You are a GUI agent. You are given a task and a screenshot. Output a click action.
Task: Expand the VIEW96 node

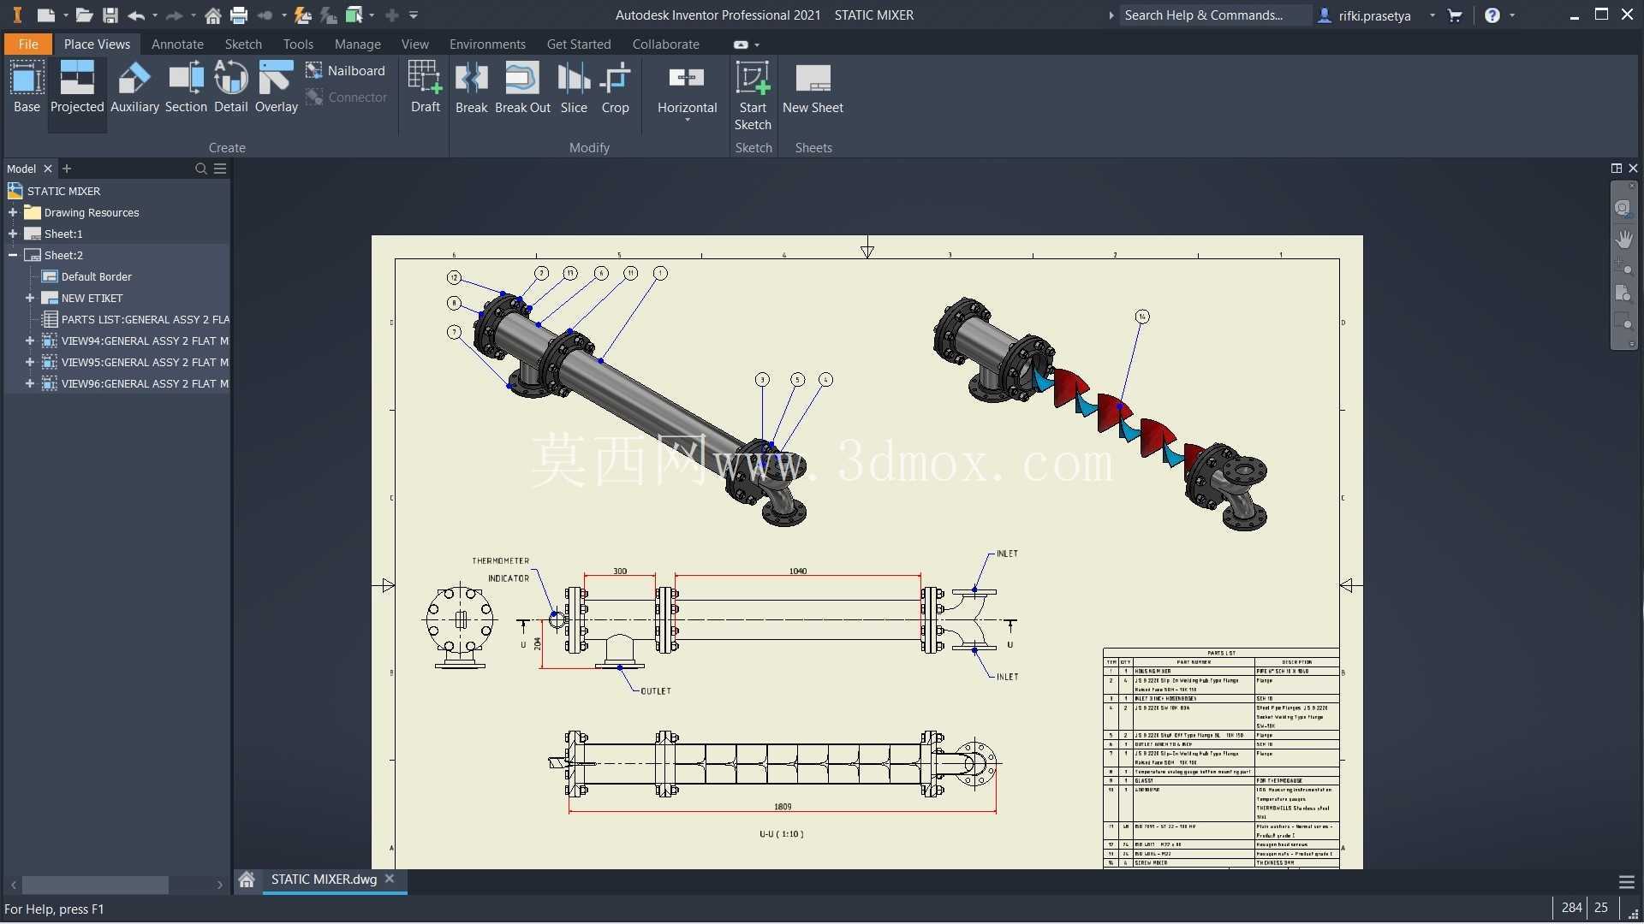[30, 383]
